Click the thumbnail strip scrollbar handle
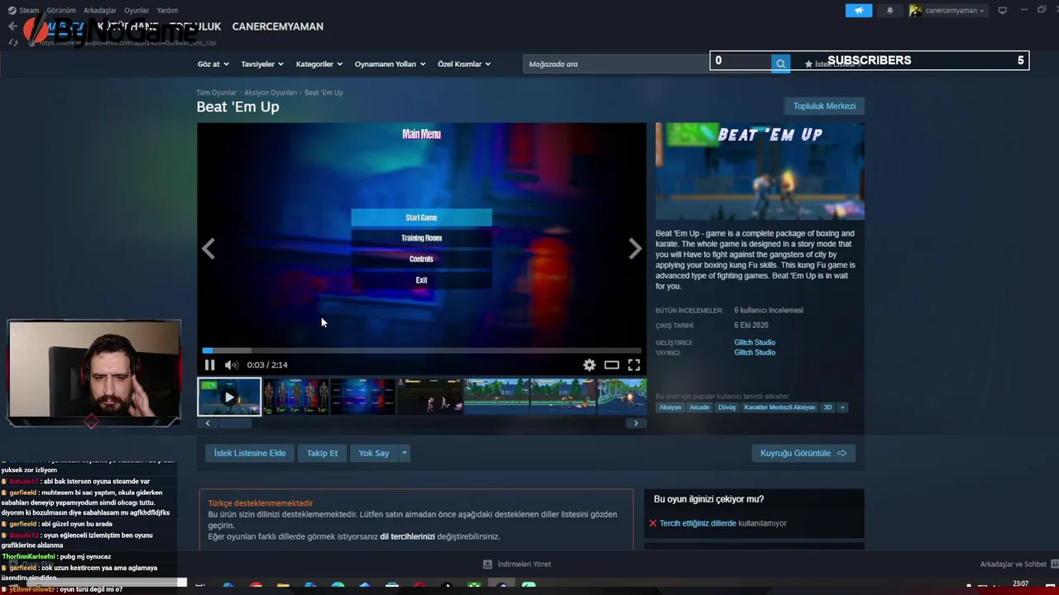1059x595 pixels. coord(235,423)
